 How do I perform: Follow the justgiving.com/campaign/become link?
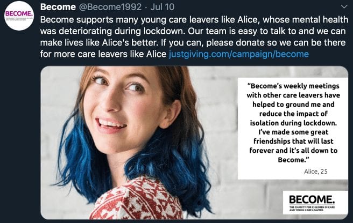(238, 54)
